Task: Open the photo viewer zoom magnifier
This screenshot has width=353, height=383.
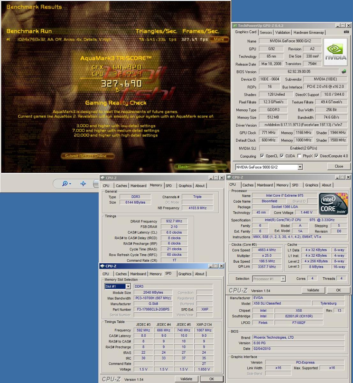Action: (x=65, y=184)
